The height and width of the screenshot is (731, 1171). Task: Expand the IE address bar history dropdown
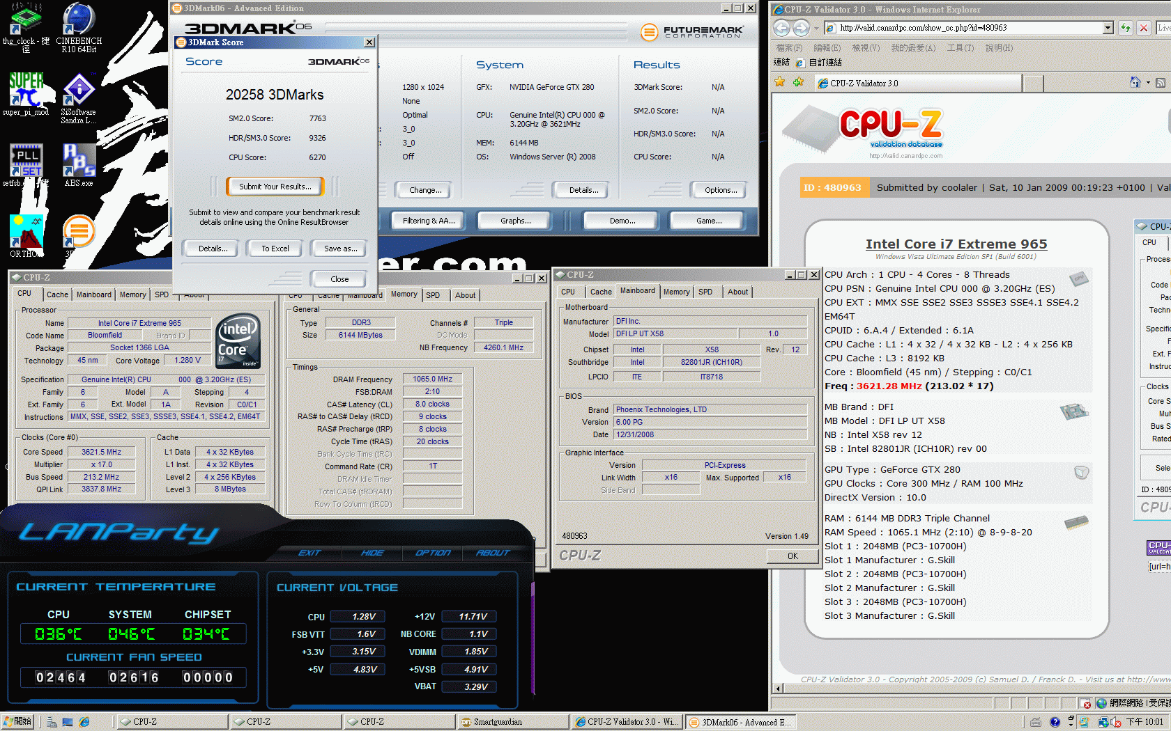[1108, 28]
